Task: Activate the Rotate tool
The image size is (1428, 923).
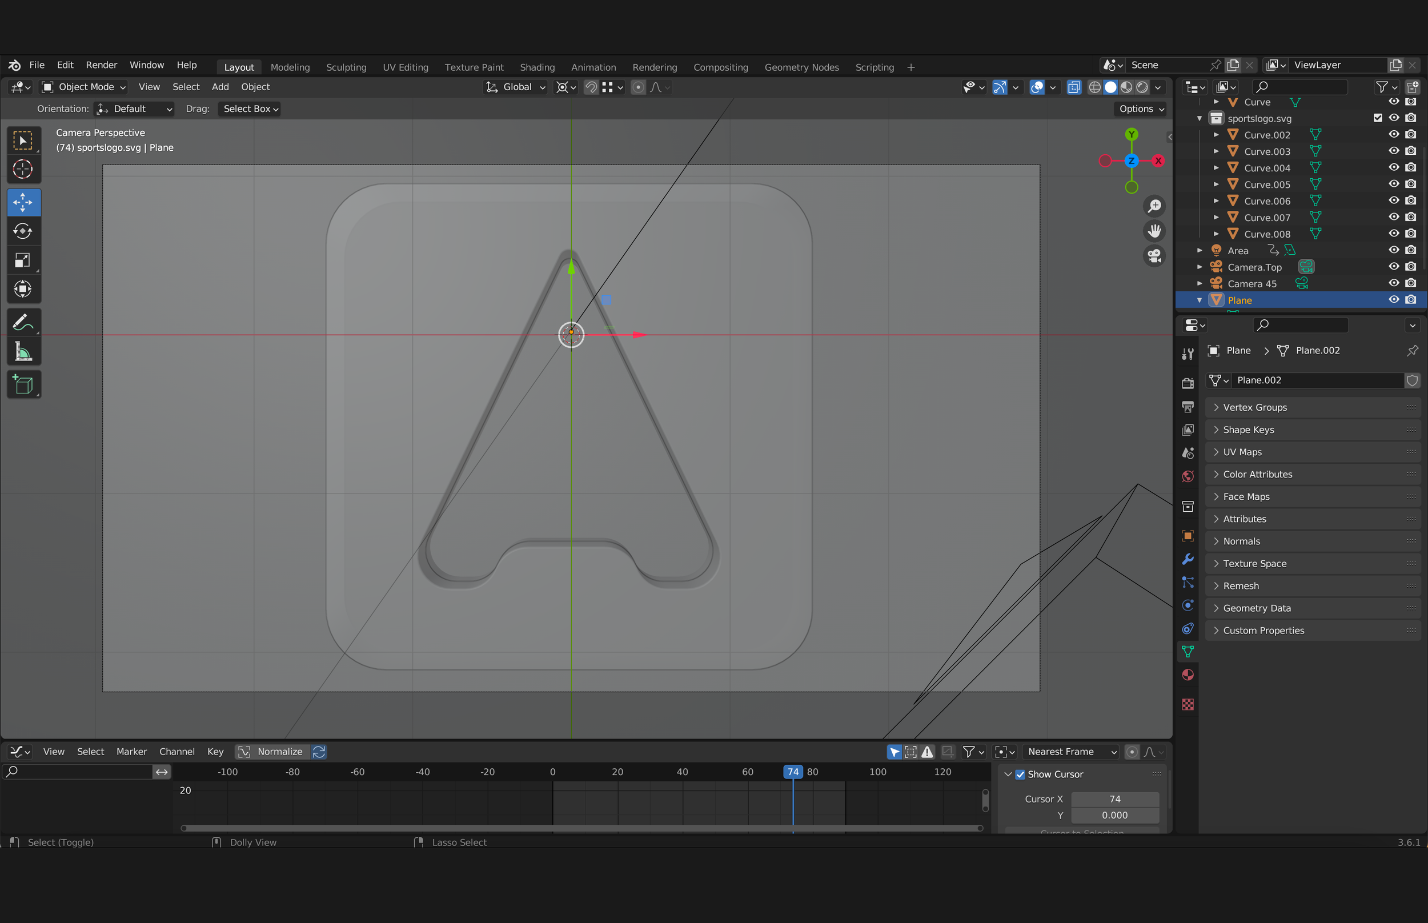Action: point(23,231)
